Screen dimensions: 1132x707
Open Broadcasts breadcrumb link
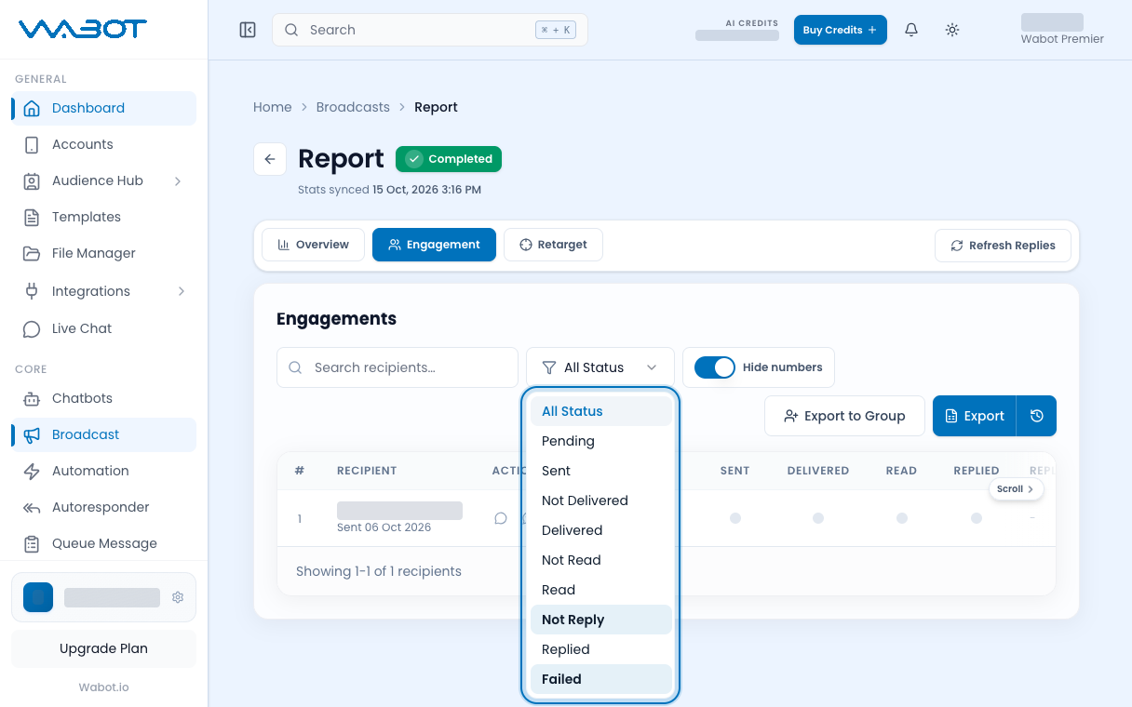point(353,107)
